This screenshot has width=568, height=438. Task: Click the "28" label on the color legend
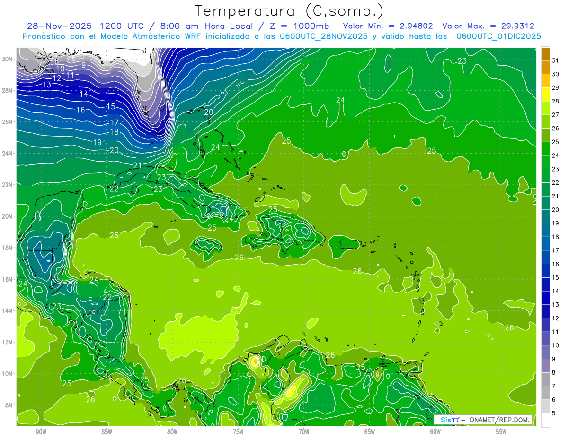point(556,101)
